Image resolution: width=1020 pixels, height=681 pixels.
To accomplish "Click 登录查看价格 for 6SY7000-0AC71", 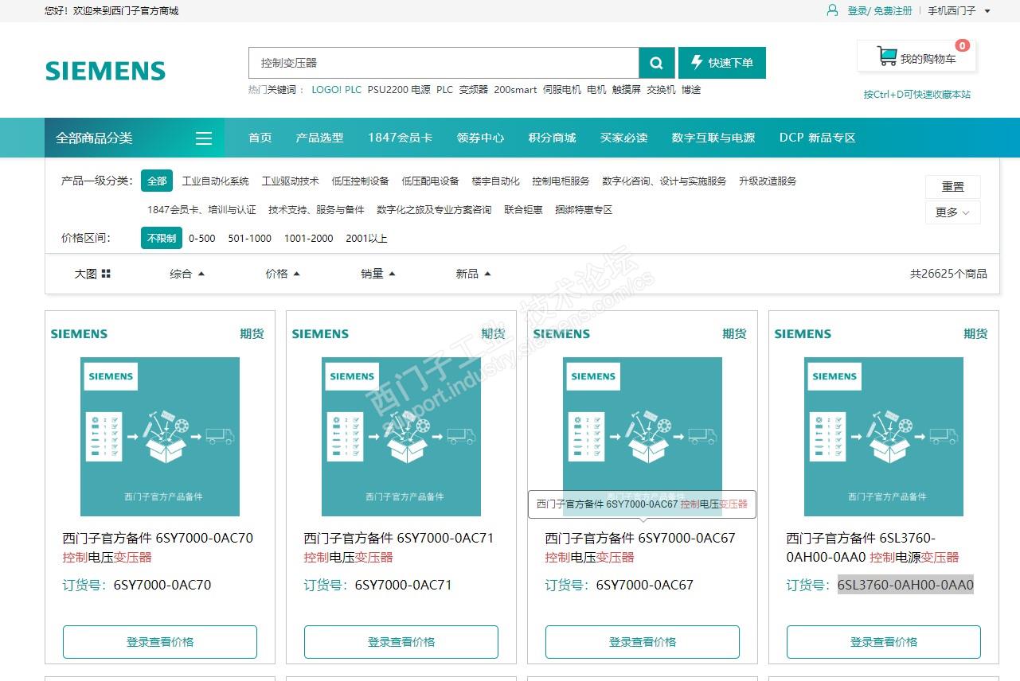I will 401,642.
